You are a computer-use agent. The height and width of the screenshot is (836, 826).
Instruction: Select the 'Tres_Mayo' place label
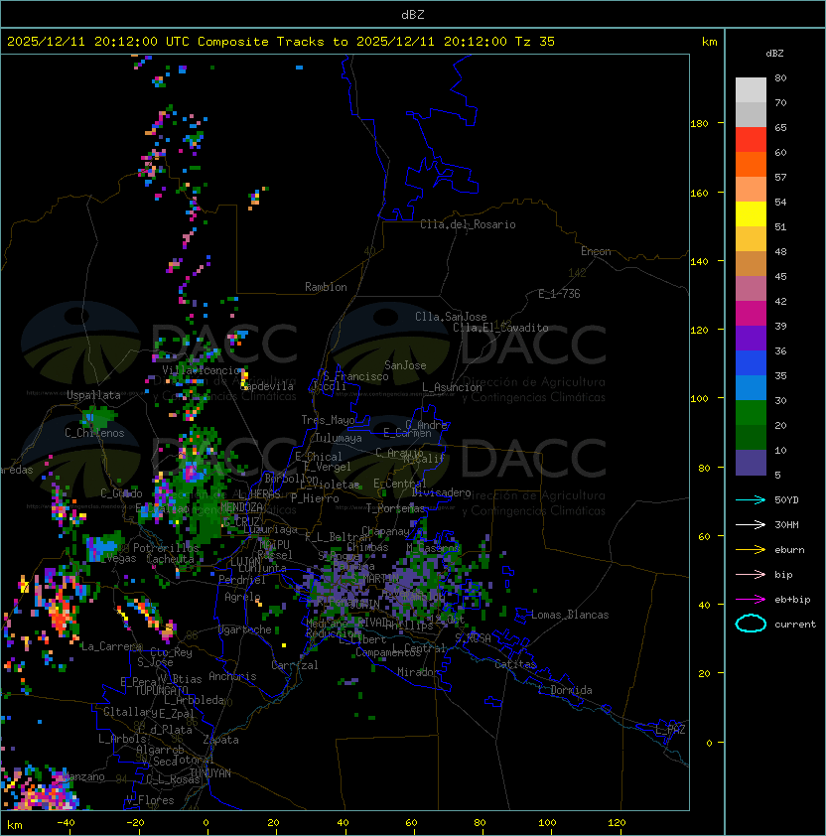(328, 420)
